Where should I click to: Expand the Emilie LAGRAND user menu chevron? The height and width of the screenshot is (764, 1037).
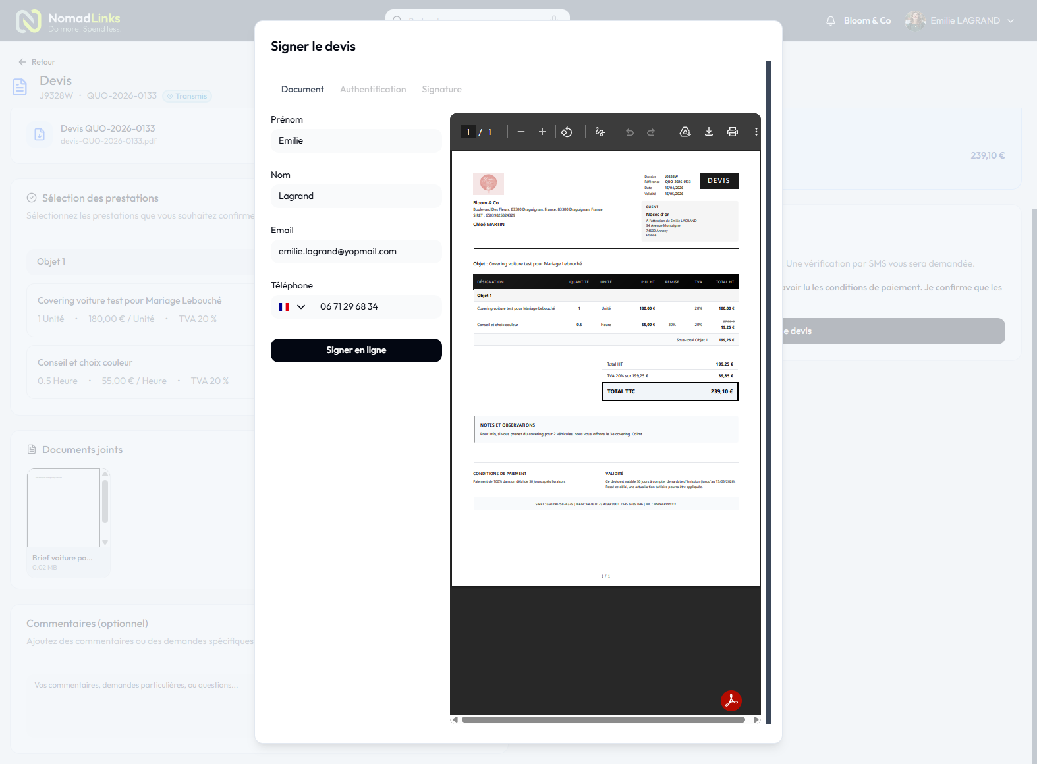pyautogui.click(x=1011, y=21)
